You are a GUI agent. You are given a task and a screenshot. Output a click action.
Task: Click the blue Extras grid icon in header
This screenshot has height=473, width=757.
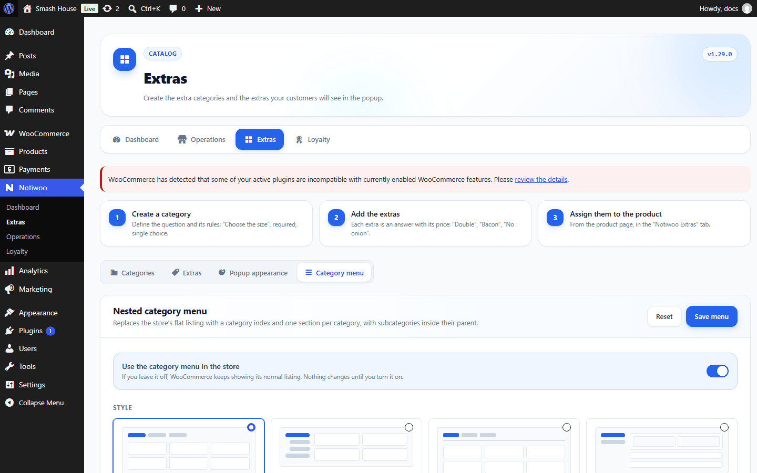[x=125, y=59]
